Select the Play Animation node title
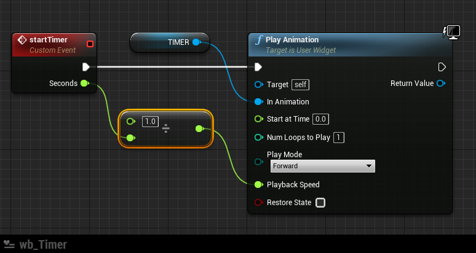Image resolution: width=476 pixels, height=253 pixels. 292,40
